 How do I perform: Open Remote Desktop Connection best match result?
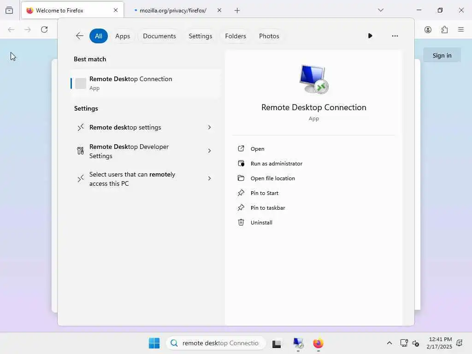(146, 83)
